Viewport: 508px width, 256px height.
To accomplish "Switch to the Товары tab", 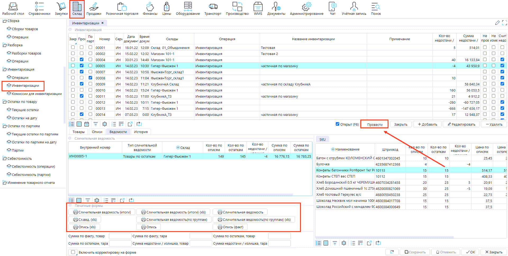I will 79,132.
